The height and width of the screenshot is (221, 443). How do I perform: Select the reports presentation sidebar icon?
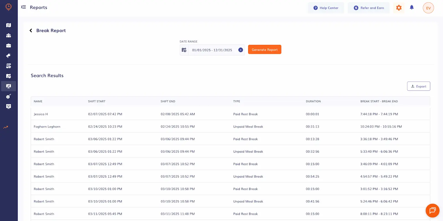click(9, 86)
